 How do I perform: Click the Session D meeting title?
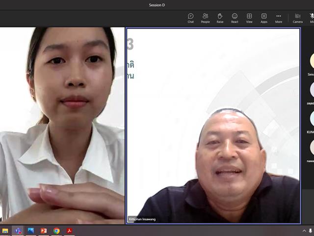(157, 5)
